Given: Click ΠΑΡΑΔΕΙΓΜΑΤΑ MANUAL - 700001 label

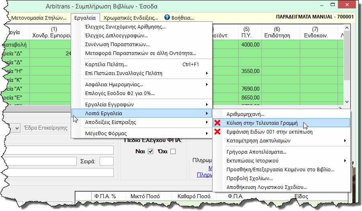Looking at the screenshot, I should pos(315,17).
